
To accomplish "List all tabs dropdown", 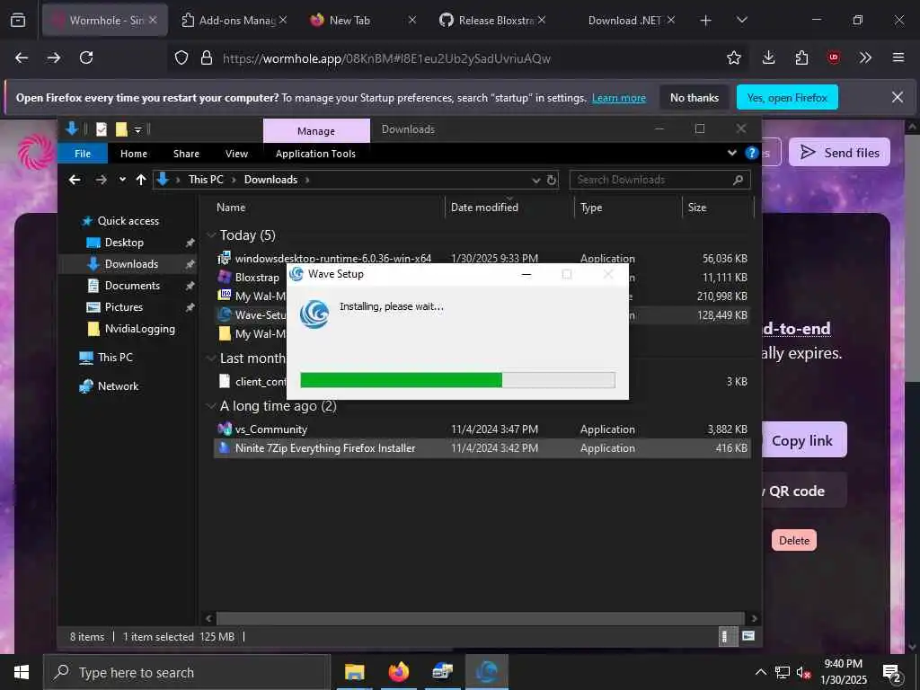I will 741,20.
